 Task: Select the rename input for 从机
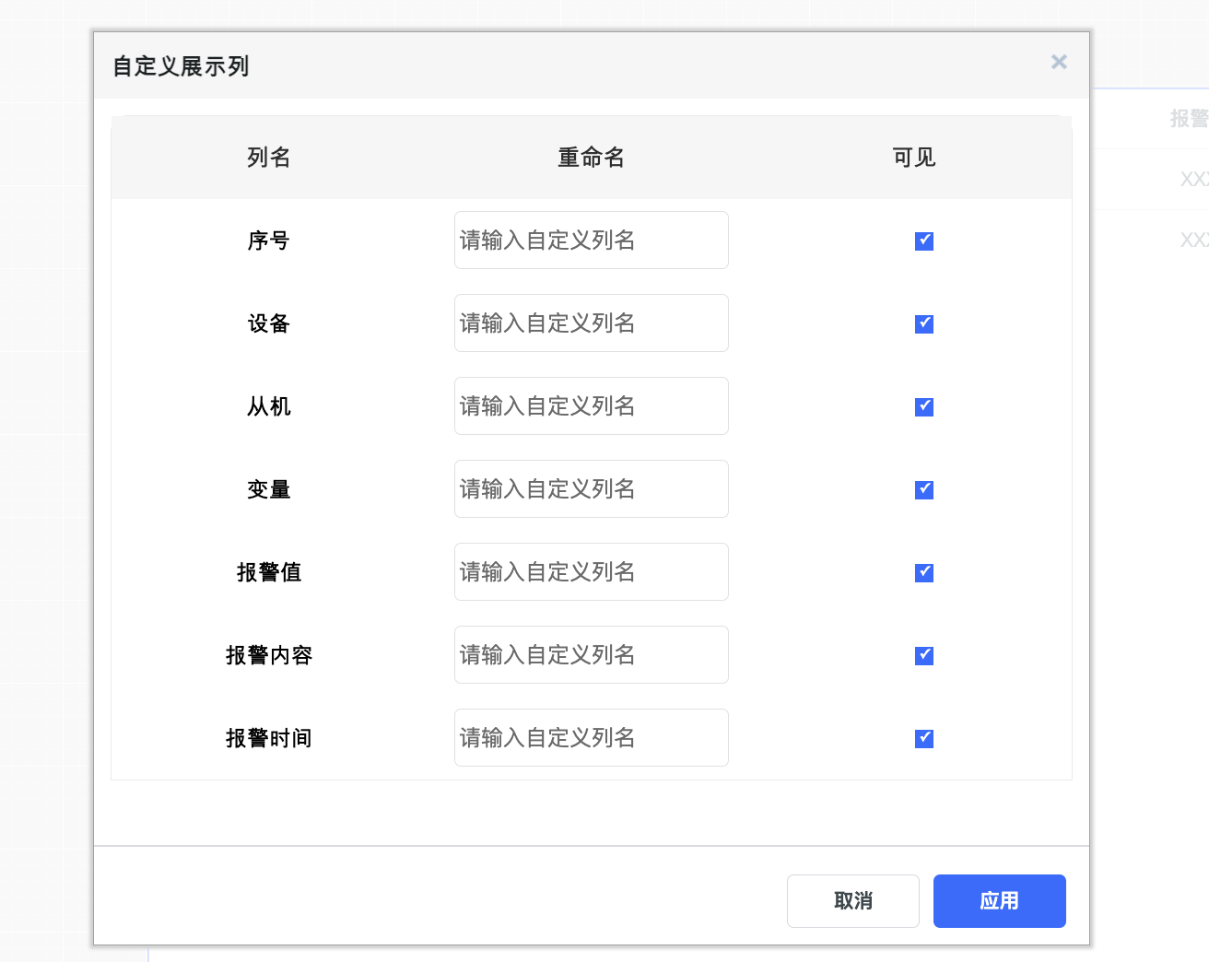(x=592, y=406)
